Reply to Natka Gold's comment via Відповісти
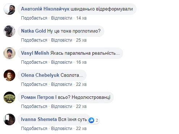Image resolution: width=179 pixels, height=134 pixels. click(x=62, y=40)
